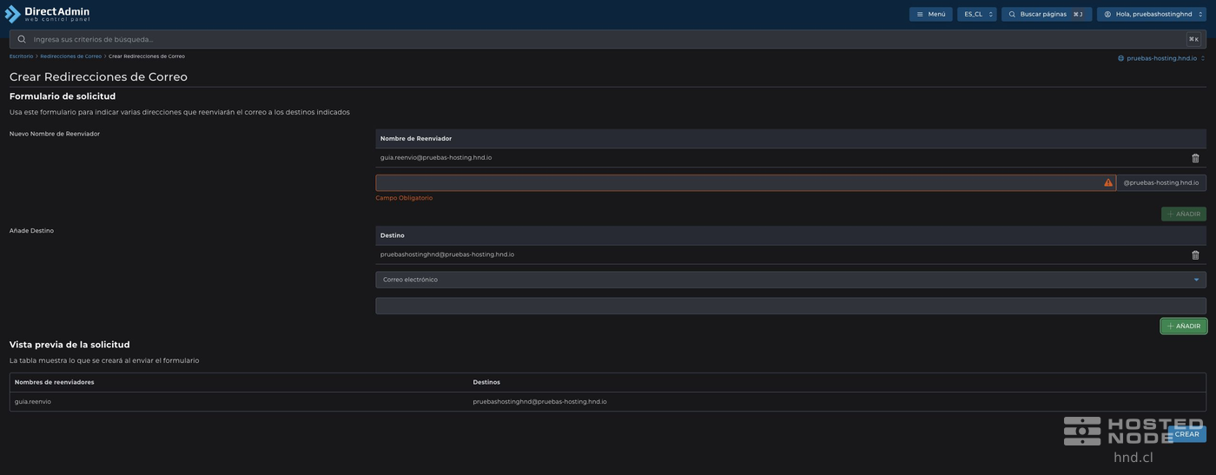Image resolution: width=1216 pixels, height=475 pixels.
Task: Click the destination email input field
Action: 790,306
